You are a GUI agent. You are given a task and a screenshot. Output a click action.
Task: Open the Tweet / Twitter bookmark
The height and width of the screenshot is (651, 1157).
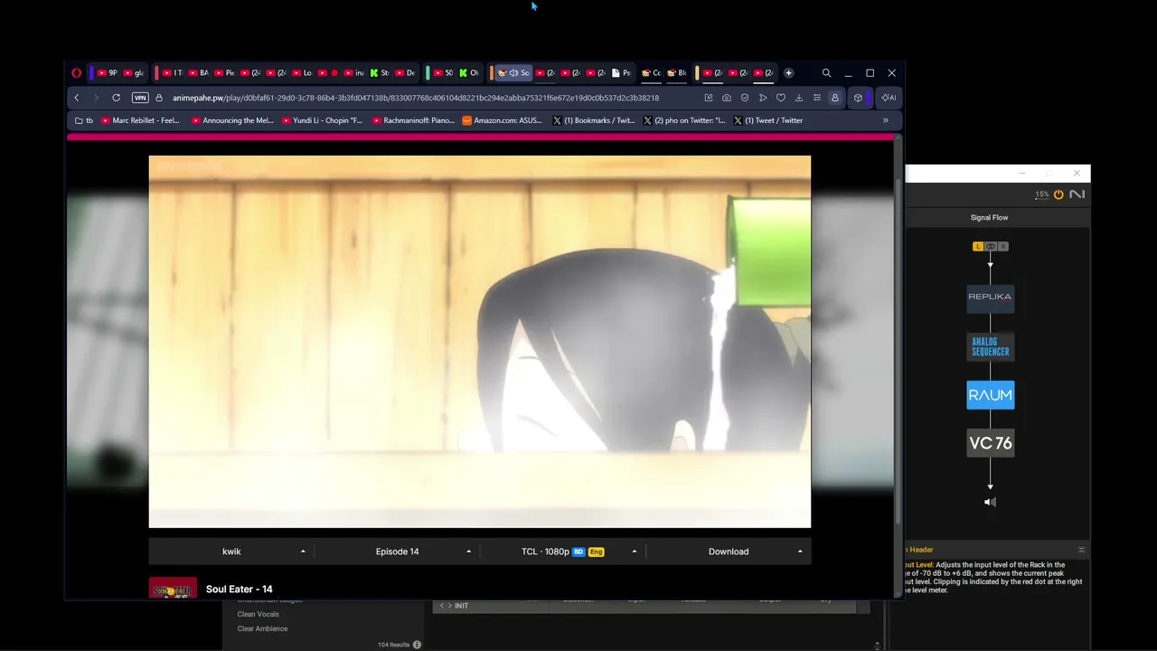768,120
